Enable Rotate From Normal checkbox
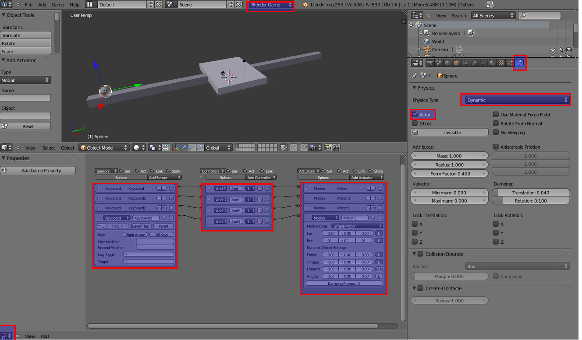The image size is (582, 340). point(496,123)
